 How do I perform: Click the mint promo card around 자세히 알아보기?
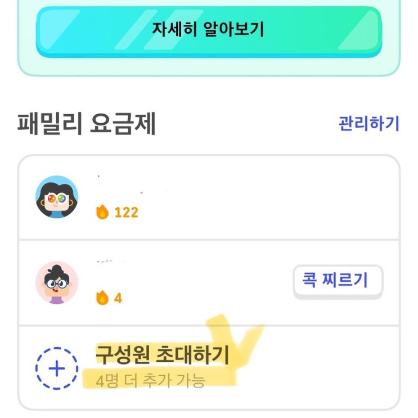(209, 38)
